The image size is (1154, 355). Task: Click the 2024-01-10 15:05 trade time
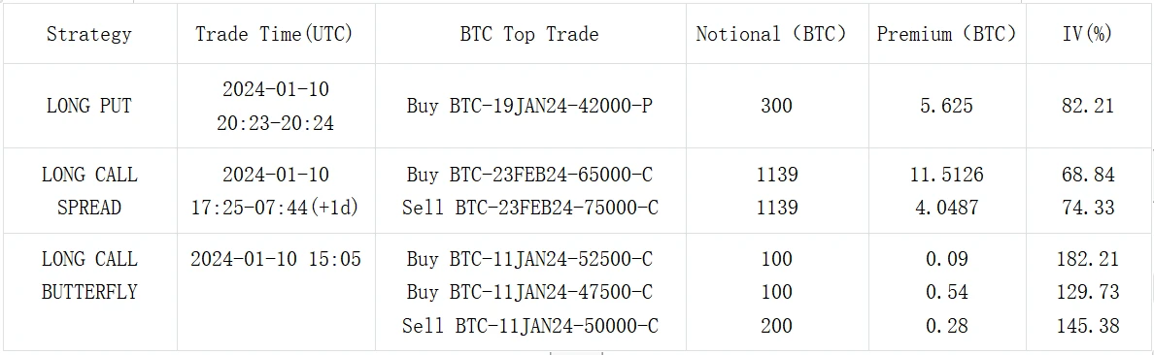click(x=276, y=259)
